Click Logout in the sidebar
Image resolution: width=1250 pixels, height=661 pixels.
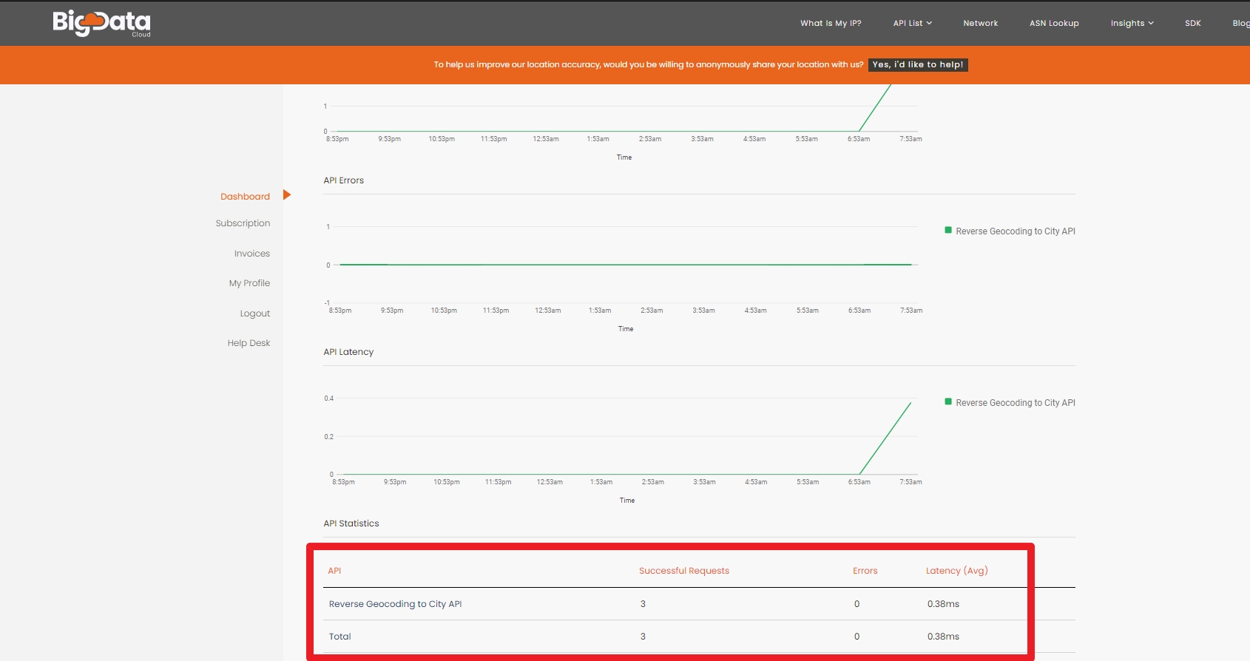[x=255, y=313]
